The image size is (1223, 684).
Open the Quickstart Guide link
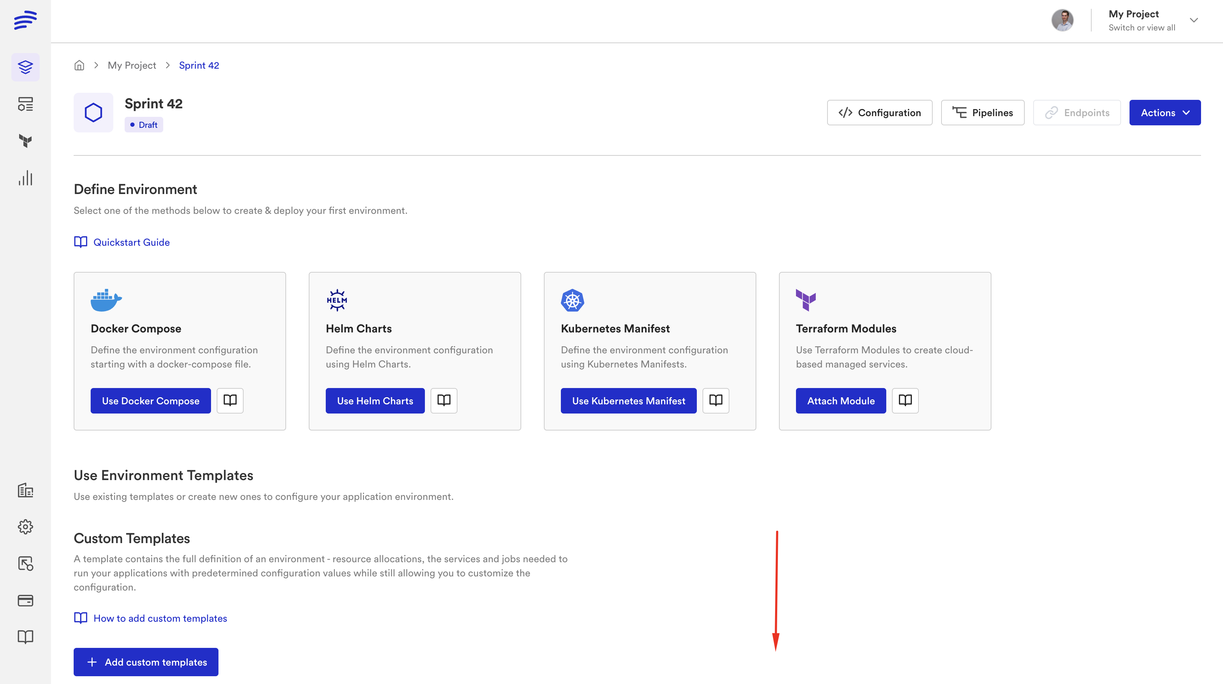click(x=131, y=242)
